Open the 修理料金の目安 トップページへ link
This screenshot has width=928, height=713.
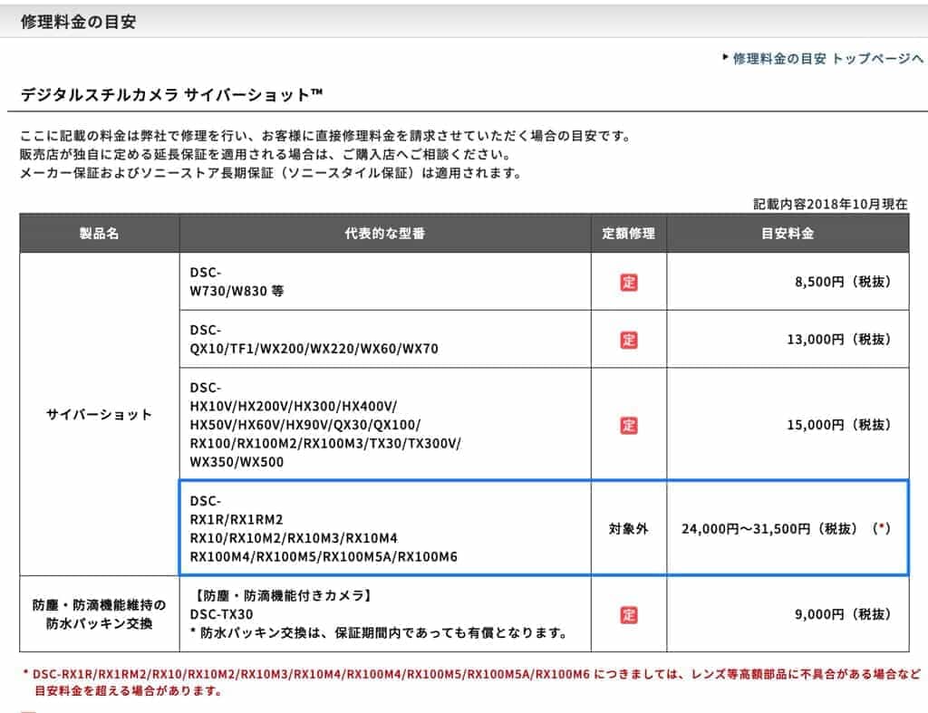point(826,59)
